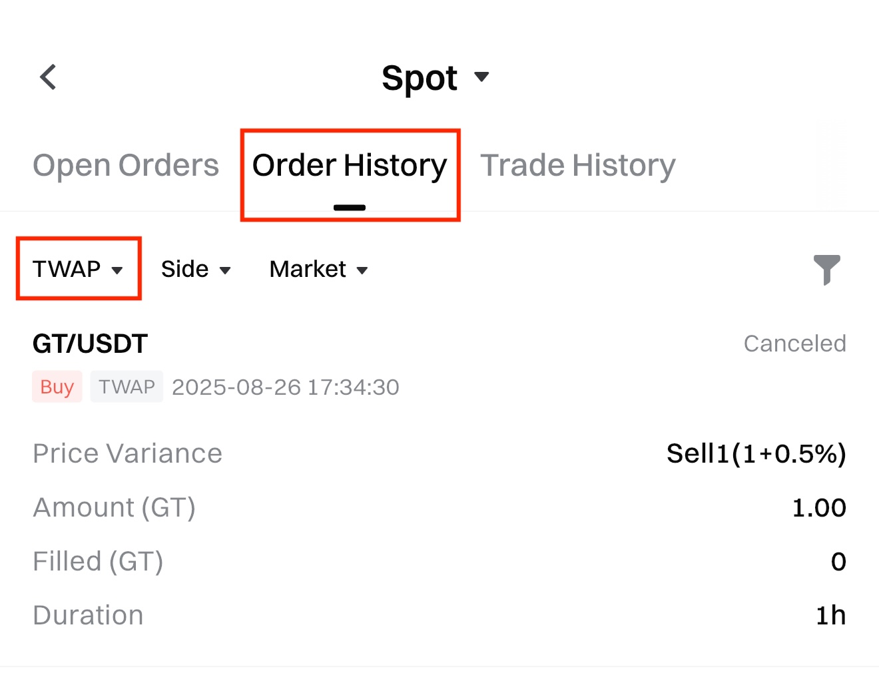Viewport: 879px width, 685px height.
Task: Tap the Amount (GT) value 1.00
Action: [818, 508]
